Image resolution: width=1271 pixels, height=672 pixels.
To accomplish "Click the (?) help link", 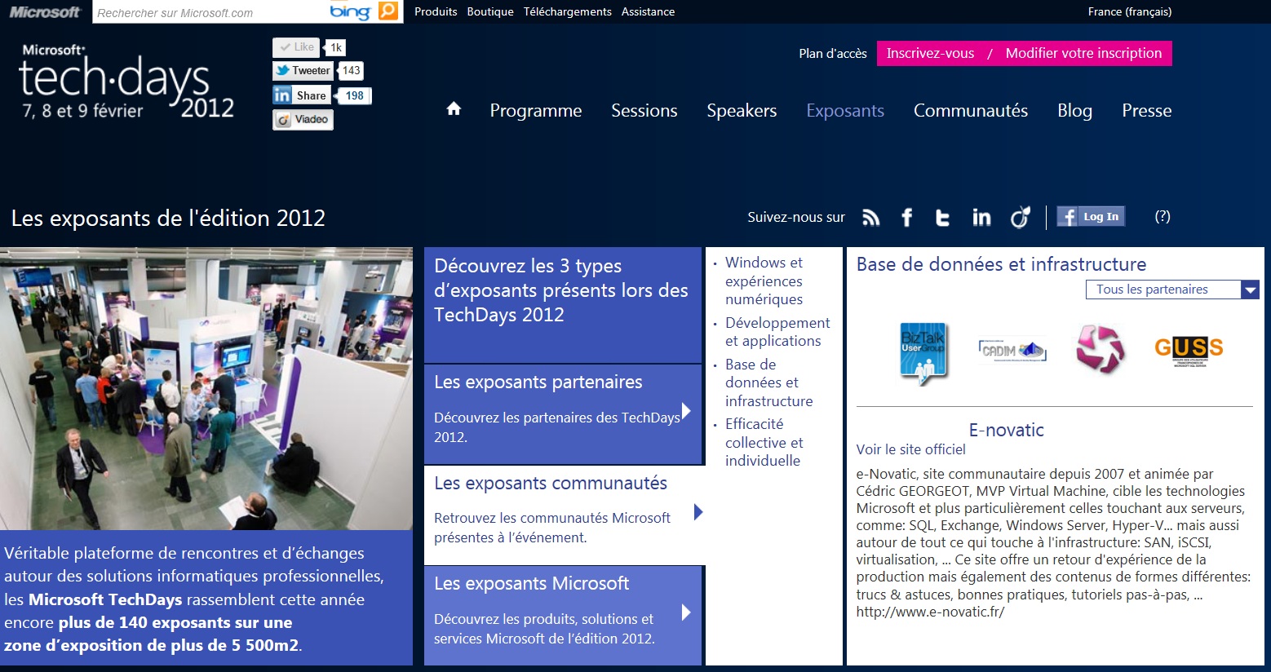I will 1162,216.
